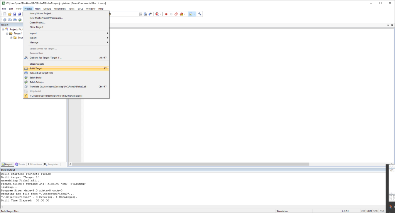Click the Open file folder icon

tap(10, 14)
